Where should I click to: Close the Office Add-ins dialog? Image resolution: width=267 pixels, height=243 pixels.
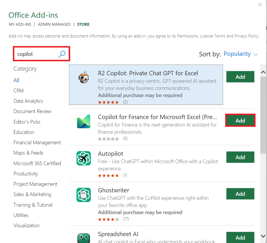coord(260,4)
